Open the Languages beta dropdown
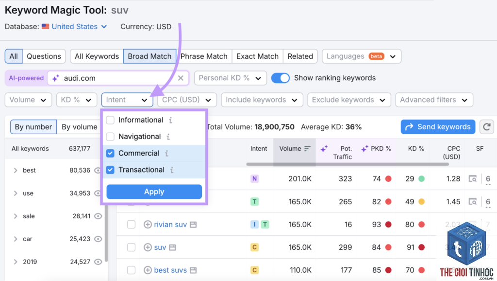497x281 pixels. (361, 56)
